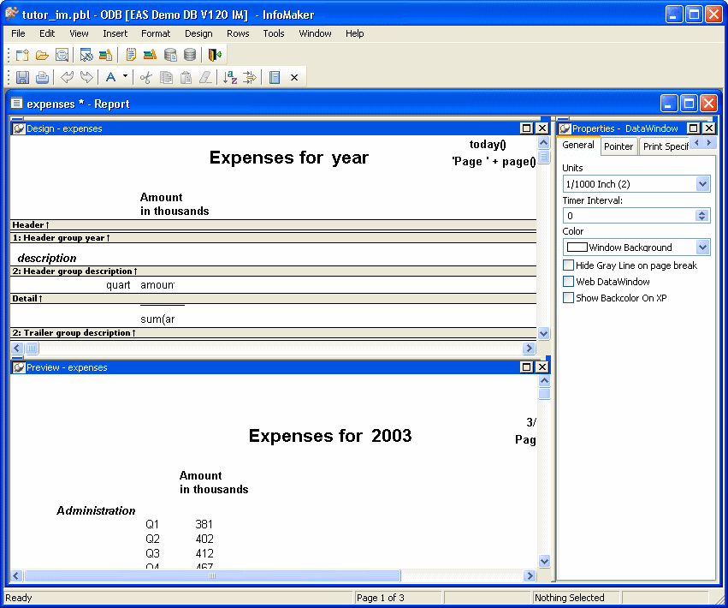Click the Library painter books icon
This screenshot has width=728, height=608.
[x=150, y=55]
